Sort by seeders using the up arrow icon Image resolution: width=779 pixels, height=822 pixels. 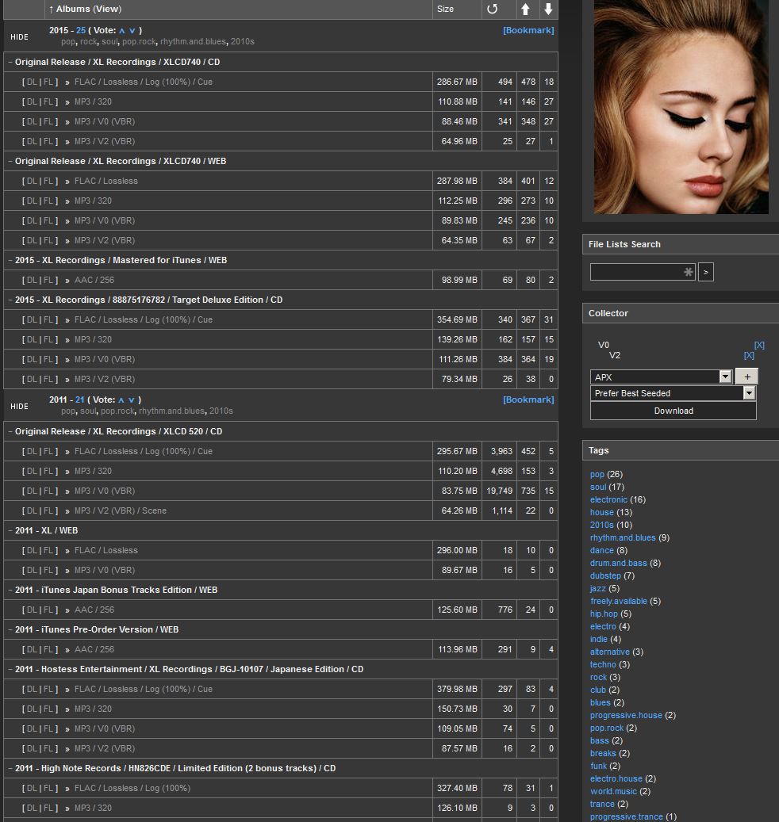[525, 9]
